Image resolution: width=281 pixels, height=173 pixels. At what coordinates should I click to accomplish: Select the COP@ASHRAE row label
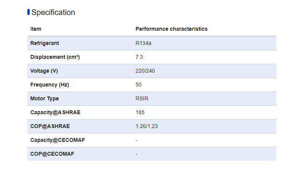[x=50, y=126]
